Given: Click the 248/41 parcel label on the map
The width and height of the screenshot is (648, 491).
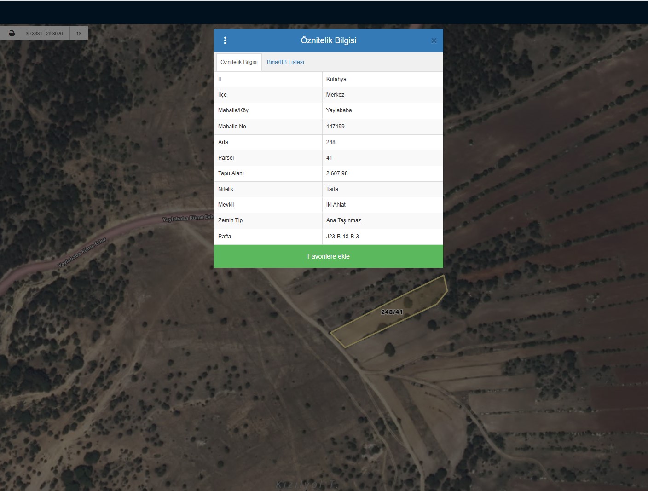Looking at the screenshot, I should coord(392,312).
